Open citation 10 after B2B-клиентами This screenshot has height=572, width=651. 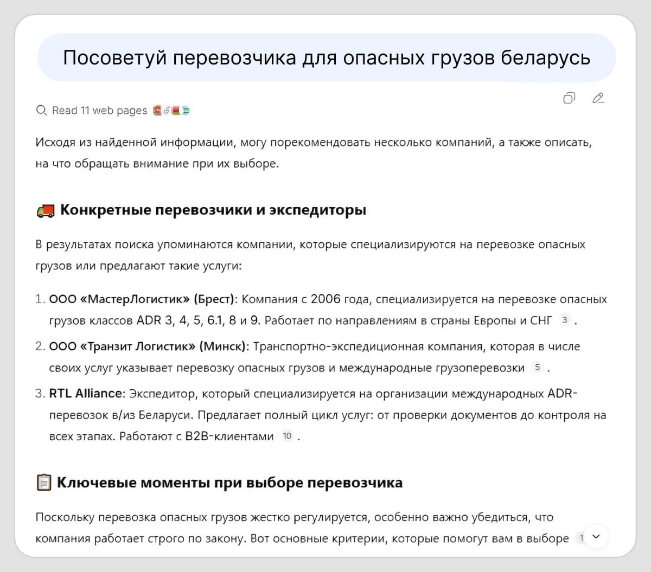pos(287,436)
